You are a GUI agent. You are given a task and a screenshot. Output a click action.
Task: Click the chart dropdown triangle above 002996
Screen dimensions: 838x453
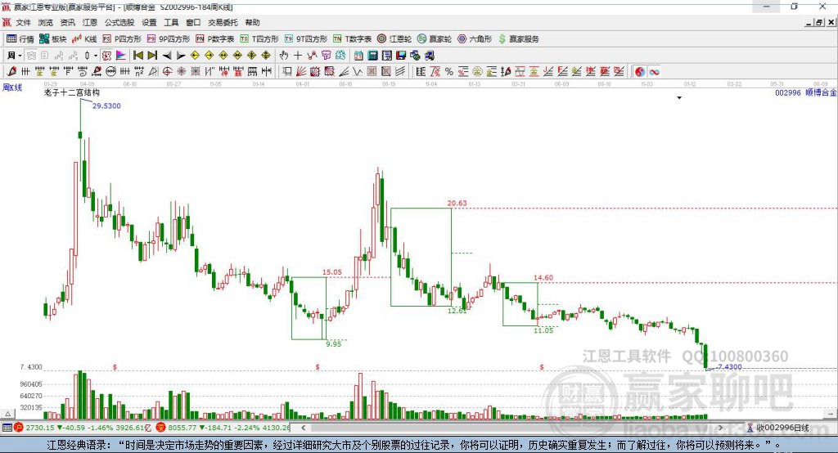point(679,98)
